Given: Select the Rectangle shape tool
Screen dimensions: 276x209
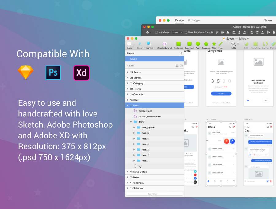Looking at the screenshot, I should click(x=178, y=44).
